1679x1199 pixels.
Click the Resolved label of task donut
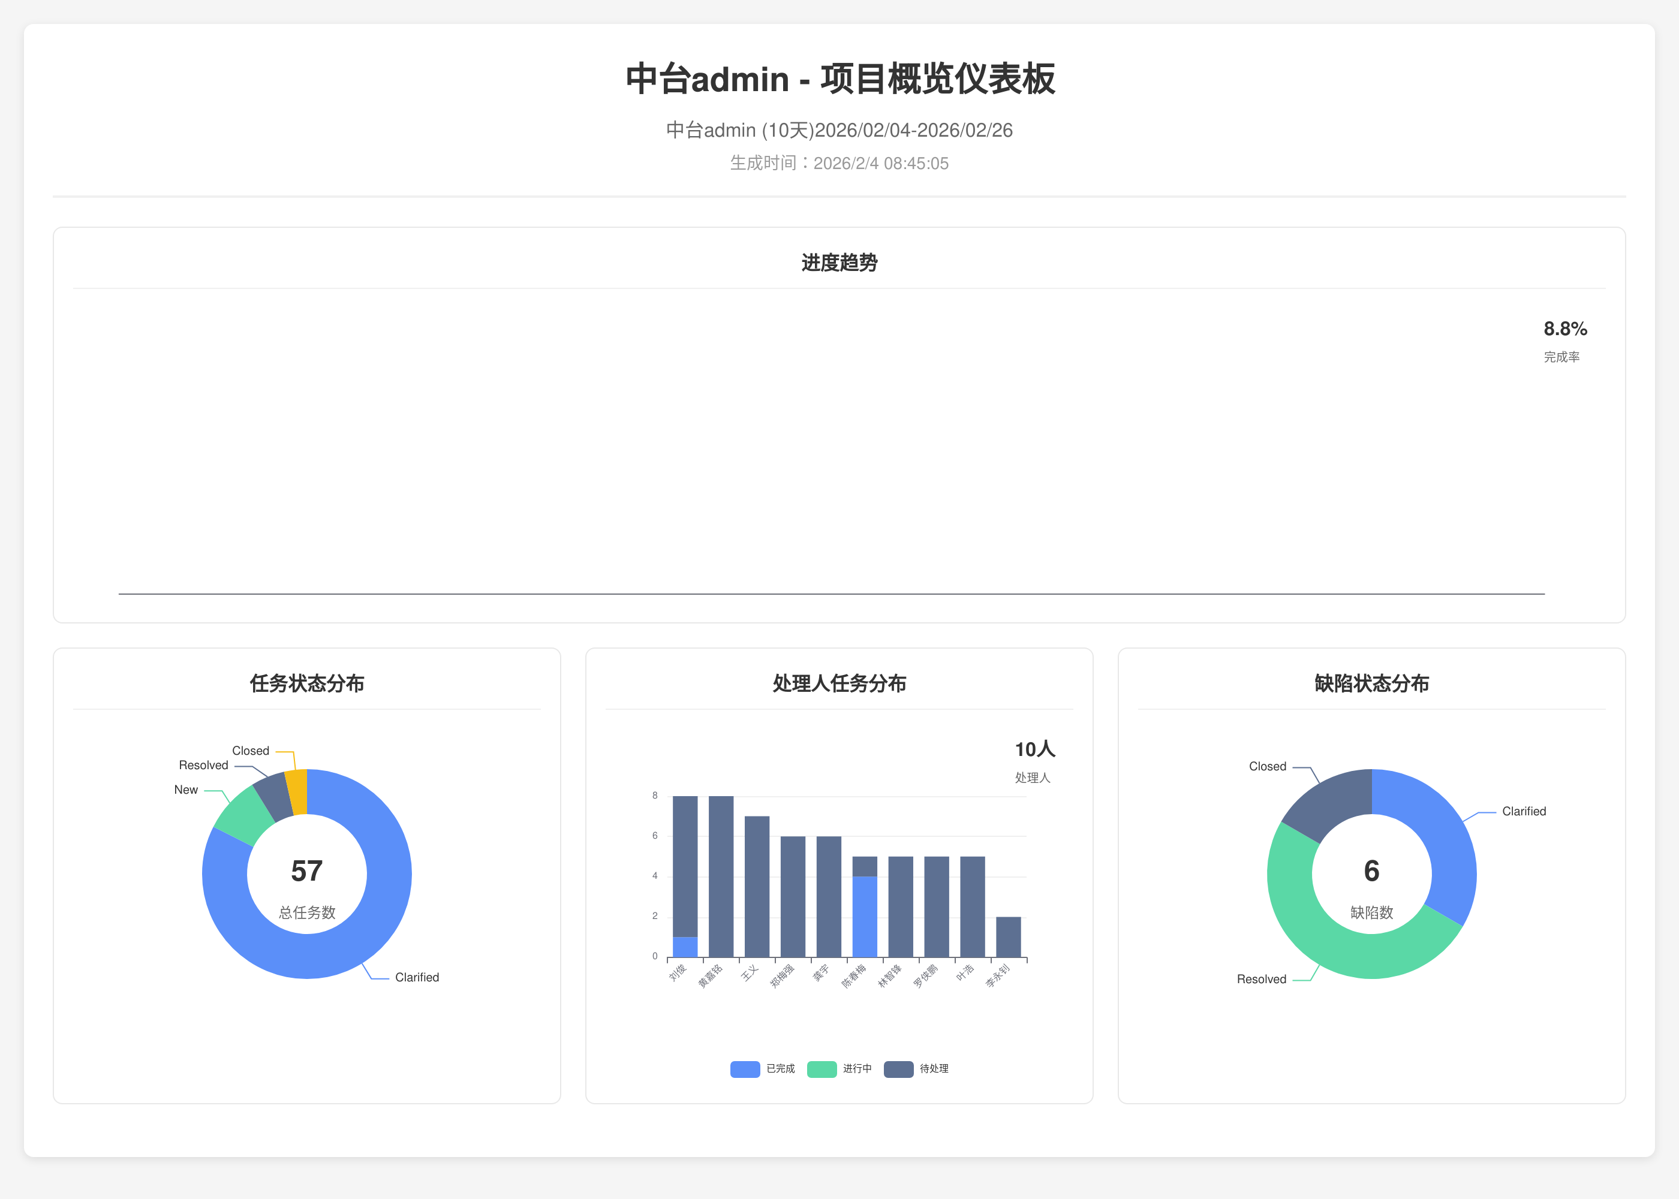[203, 766]
